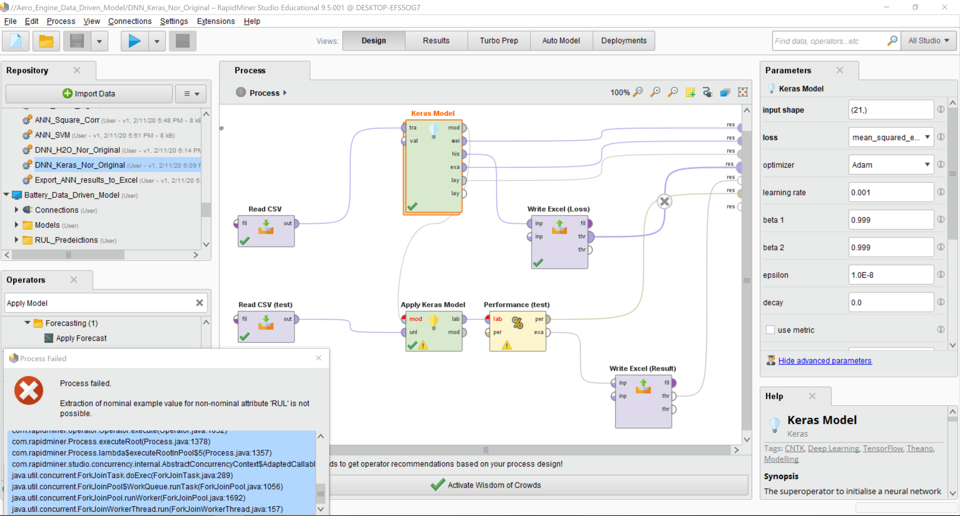Remove the connection with the X marker
Screen dimensions: 960x516
(664, 201)
